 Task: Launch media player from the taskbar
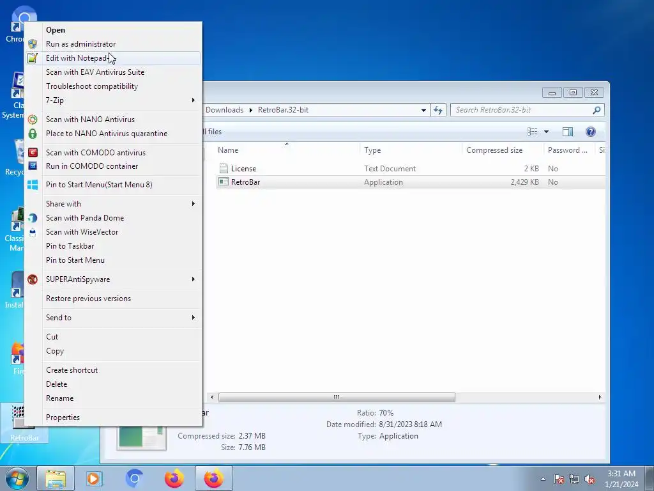(94, 478)
